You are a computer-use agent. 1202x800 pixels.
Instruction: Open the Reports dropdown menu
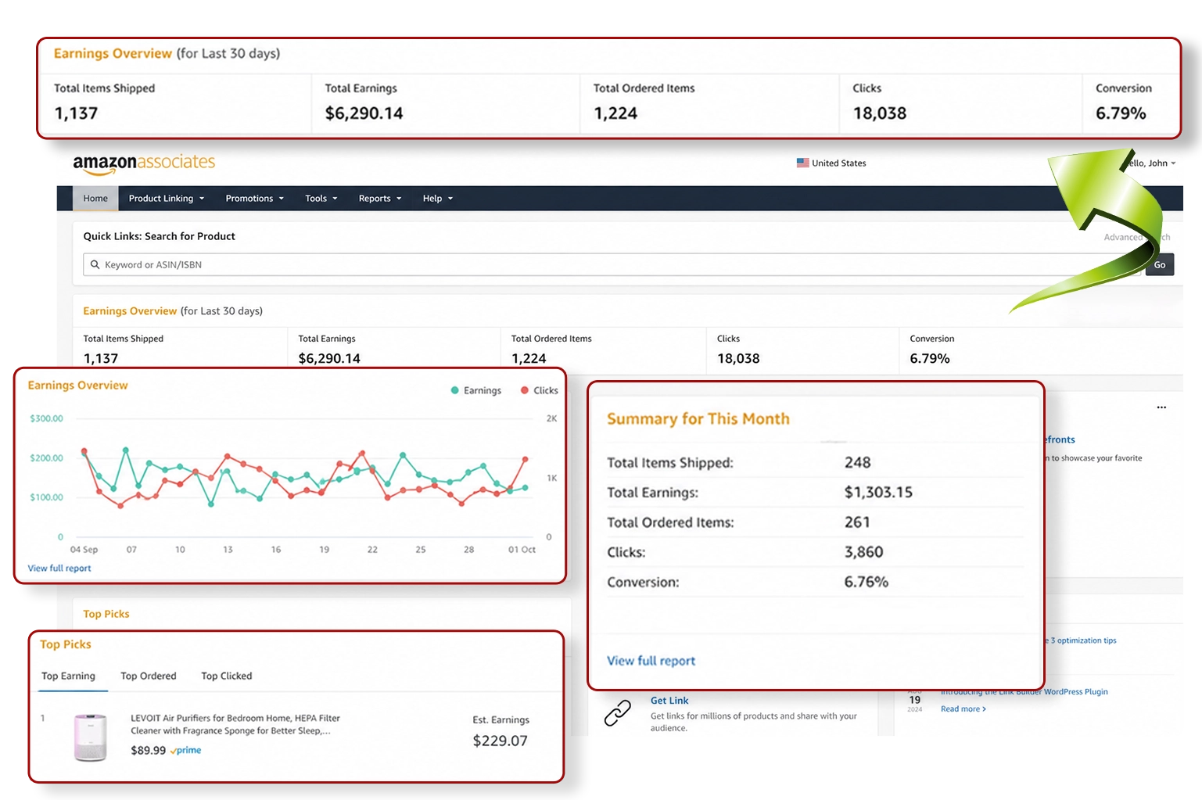point(380,199)
